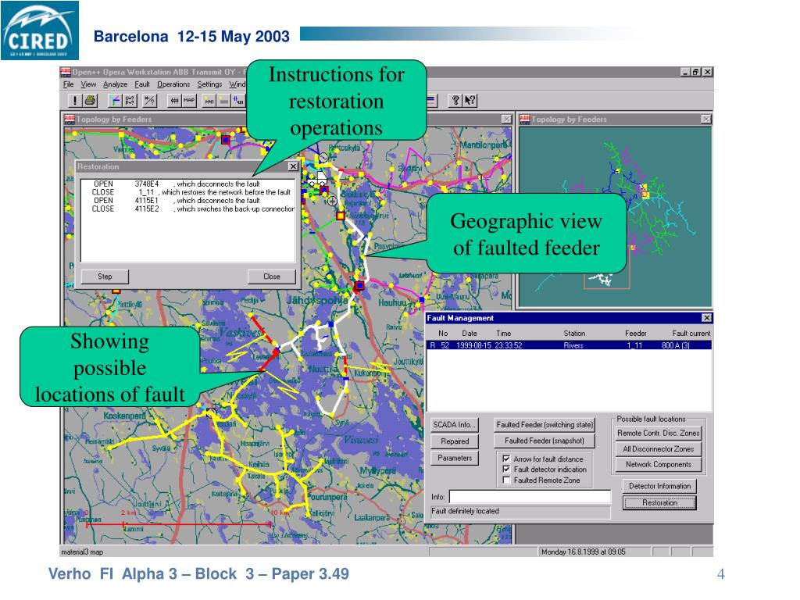Close the right Topology by Feeders window
800x600 pixels.
click(x=705, y=120)
